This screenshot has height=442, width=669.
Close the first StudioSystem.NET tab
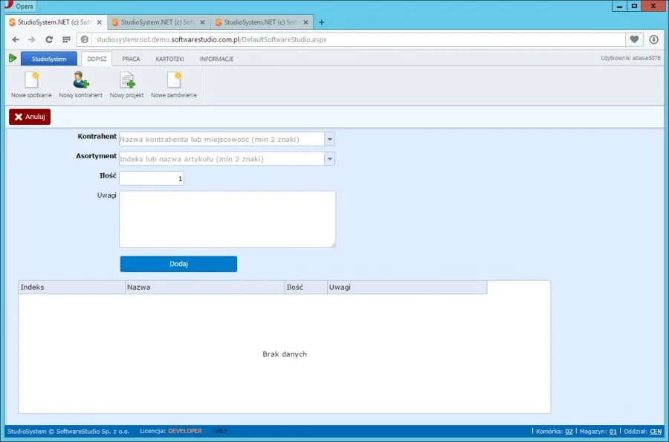pos(100,22)
